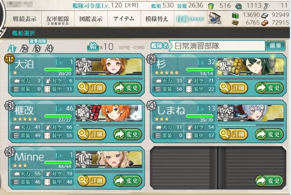This screenshot has width=291, height=195.
Task: Click the fleet name field 日常演習部隊
Action: (217, 46)
